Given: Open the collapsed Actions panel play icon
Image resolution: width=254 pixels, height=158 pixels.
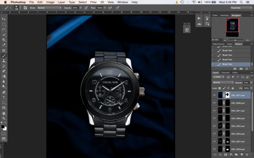Looking at the screenshot, I should coord(199,19).
